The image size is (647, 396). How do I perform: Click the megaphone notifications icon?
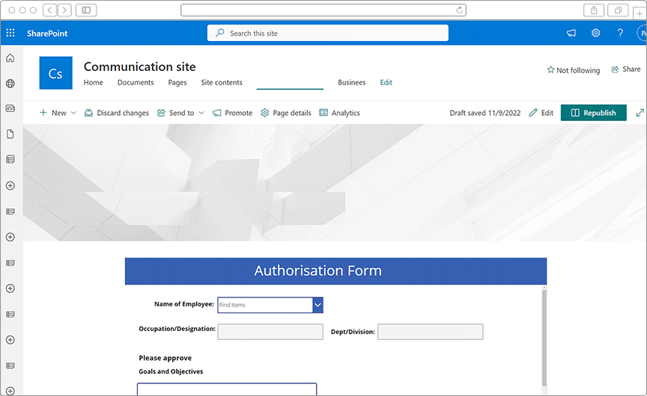(x=571, y=33)
